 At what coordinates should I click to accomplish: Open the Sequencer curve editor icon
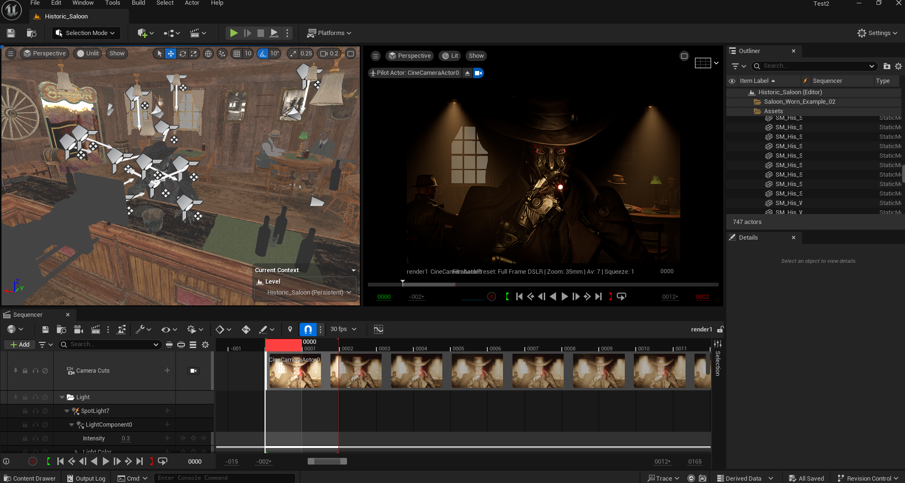[378, 330]
